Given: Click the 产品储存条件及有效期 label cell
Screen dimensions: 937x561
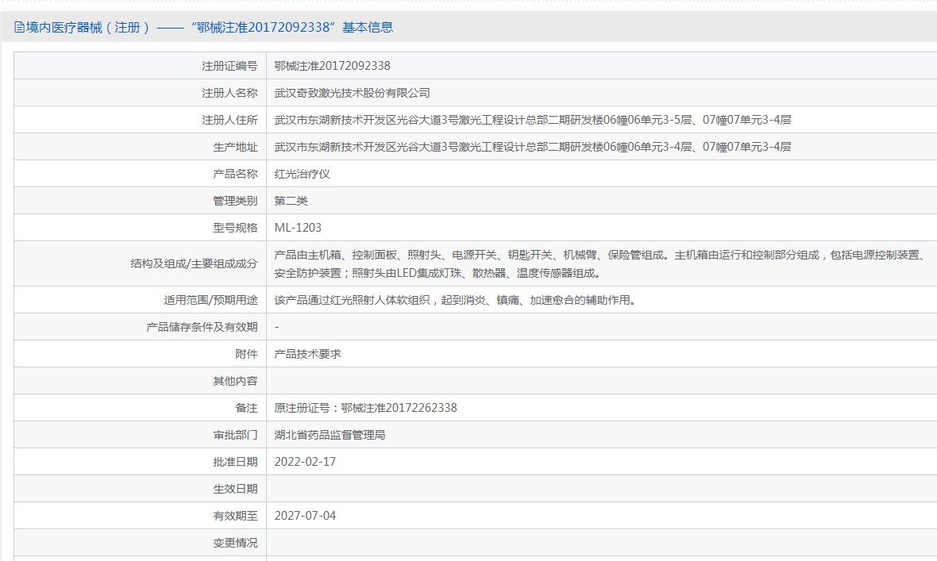Looking at the screenshot, I should pos(140,327).
